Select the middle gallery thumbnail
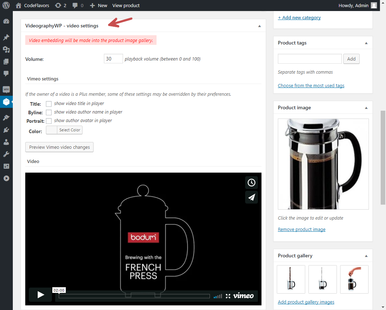Image resolution: width=386 pixels, height=310 pixels. pyautogui.click(x=322, y=279)
